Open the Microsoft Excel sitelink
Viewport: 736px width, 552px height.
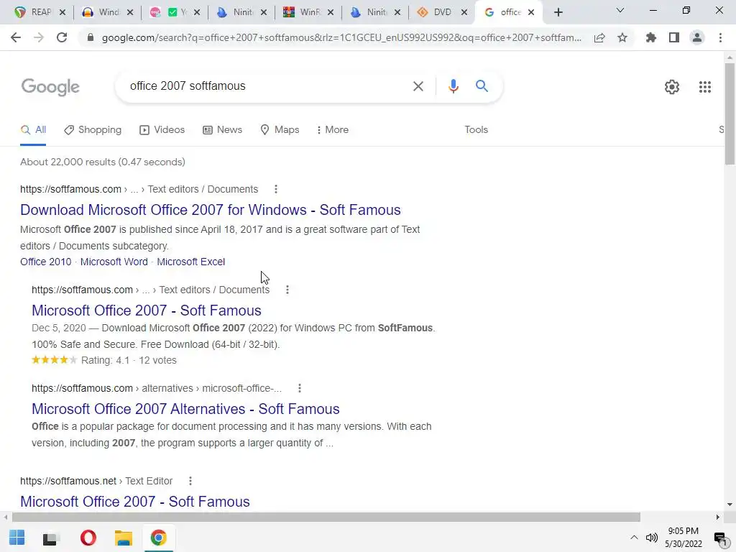tap(190, 262)
